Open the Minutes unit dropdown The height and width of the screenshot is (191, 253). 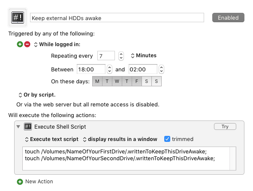tap(144, 56)
